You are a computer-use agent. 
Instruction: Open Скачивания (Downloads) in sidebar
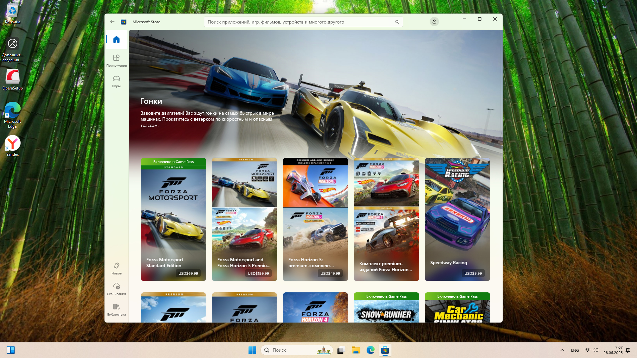(x=116, y=289)
